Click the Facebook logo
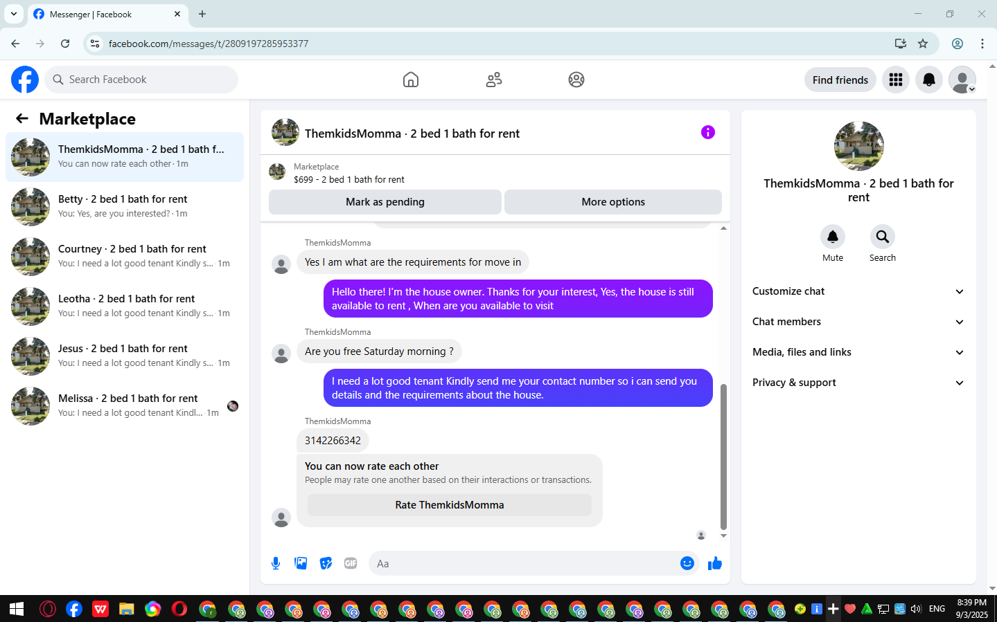 tap(25, 80)
